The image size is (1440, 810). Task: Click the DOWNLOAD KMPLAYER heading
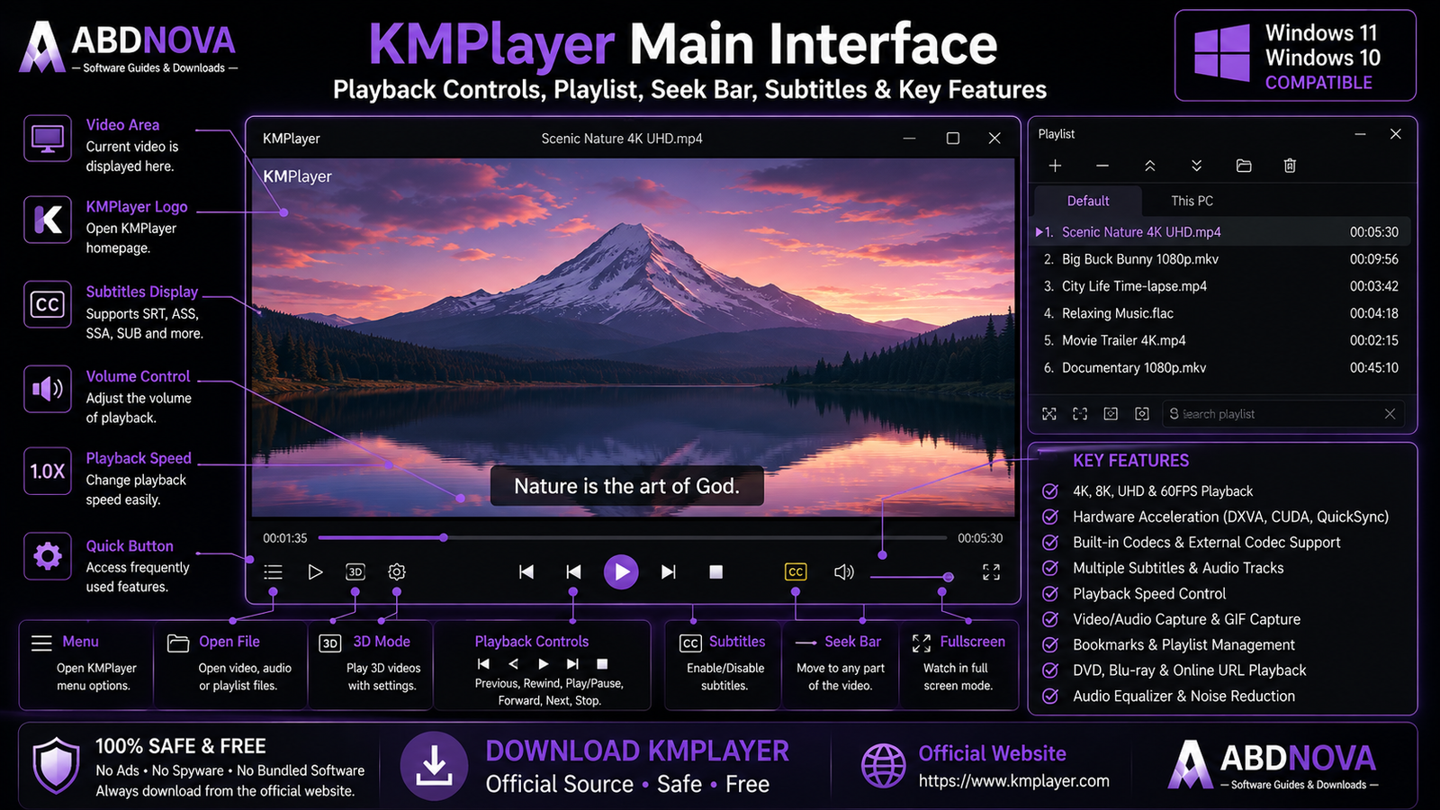click(637, 751)
